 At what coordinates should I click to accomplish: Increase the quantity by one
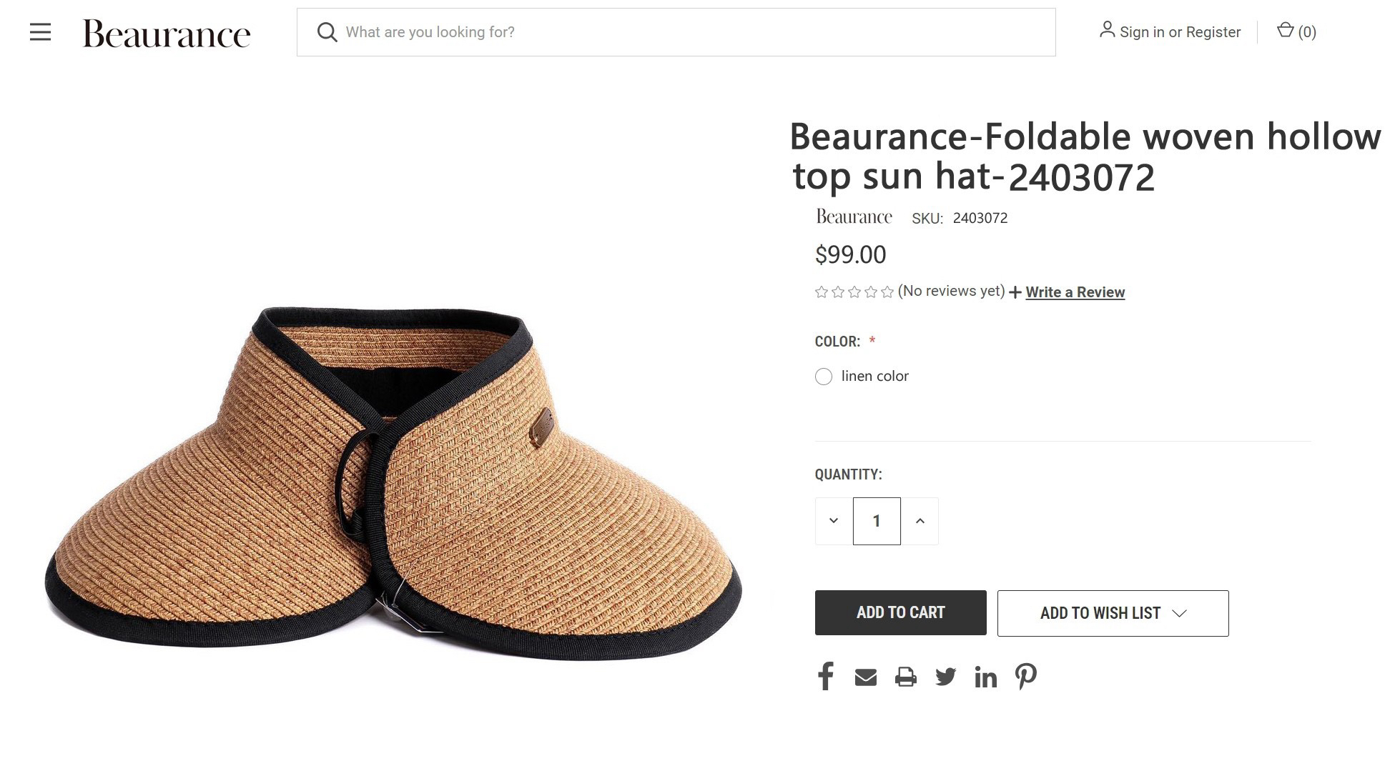click(920, 521)
